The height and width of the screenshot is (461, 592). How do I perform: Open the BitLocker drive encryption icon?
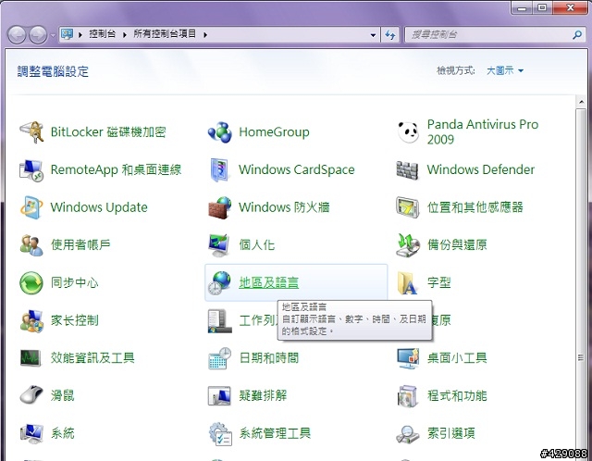point(31,131)
